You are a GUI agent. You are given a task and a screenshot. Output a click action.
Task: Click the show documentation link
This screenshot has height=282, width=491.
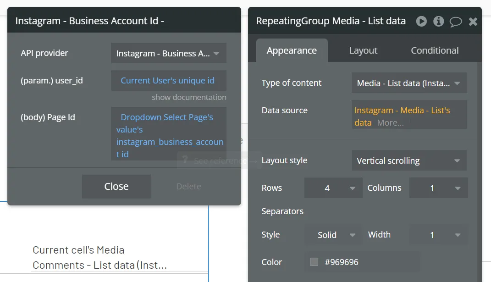(x=189, y=98)
